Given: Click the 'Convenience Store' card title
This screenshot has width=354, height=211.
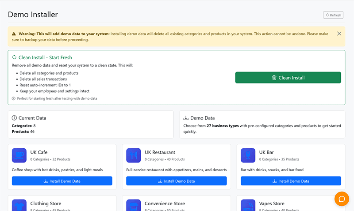Looking at the screenshot, I should pos(165,203).
